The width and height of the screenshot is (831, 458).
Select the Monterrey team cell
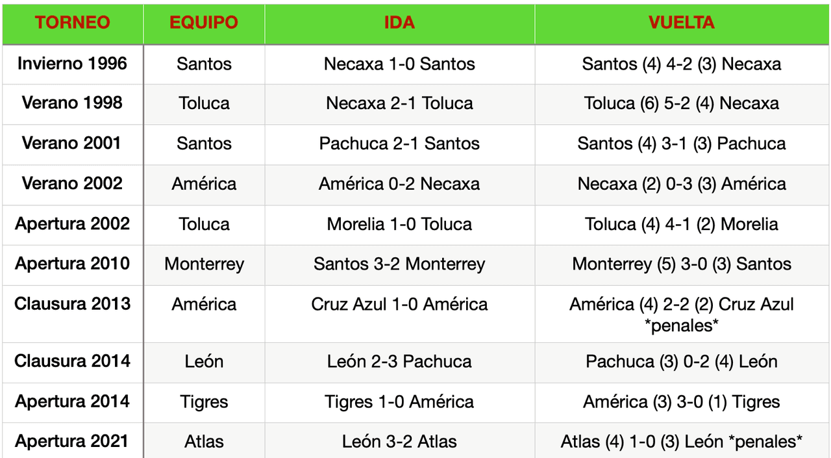pos(204,264)
